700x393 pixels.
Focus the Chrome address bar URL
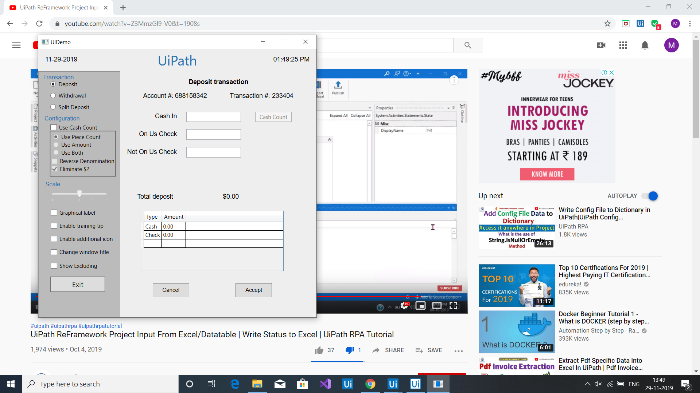(x=132, y=24)
